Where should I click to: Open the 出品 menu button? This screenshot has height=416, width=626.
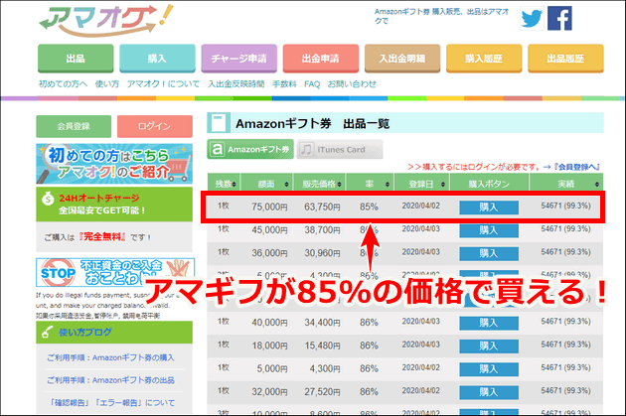(x=76, y=59)
